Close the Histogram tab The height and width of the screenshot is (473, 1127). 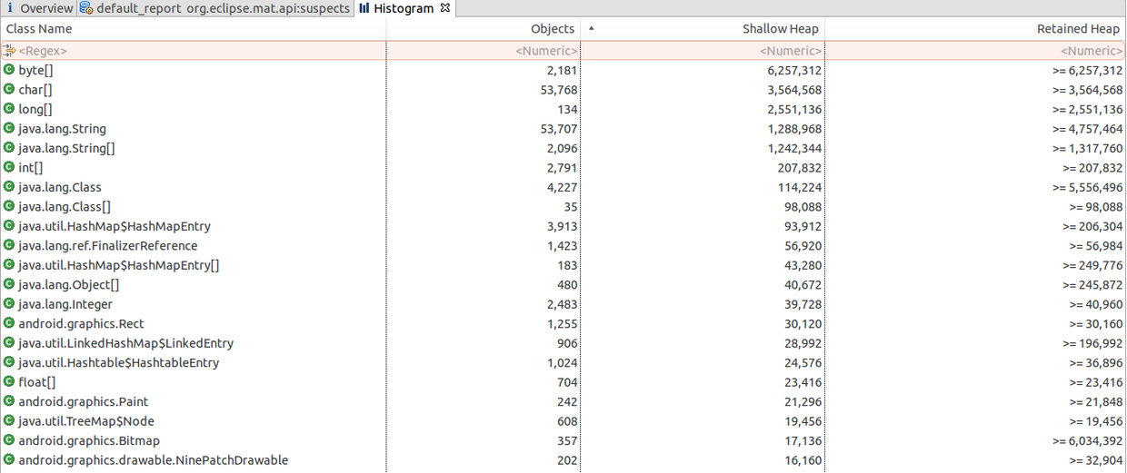point(444,8)
